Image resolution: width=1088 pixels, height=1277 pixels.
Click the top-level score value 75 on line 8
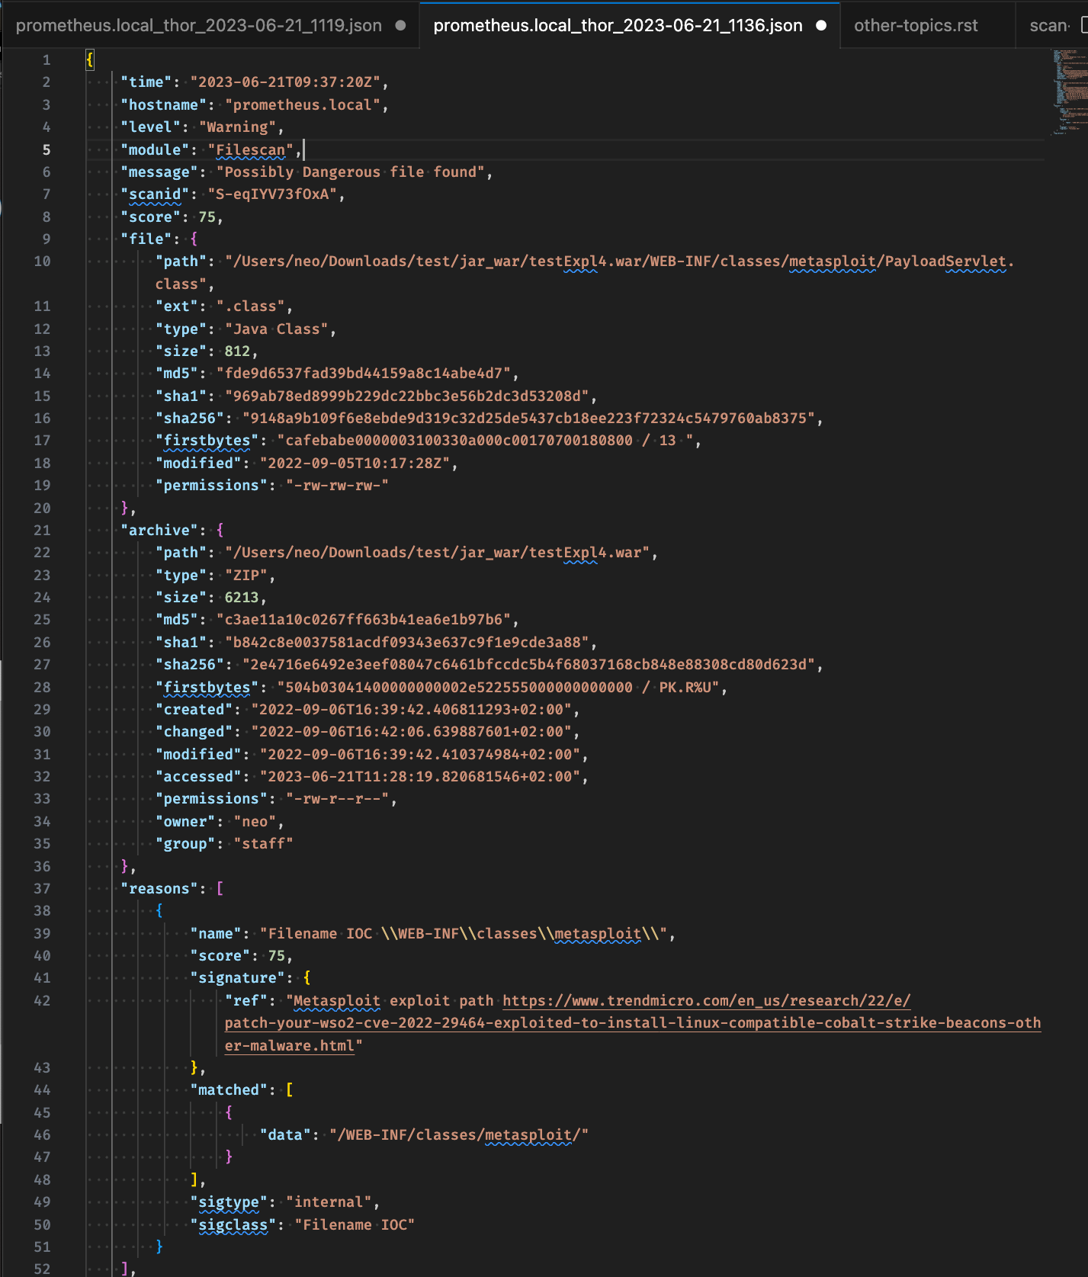(207, 217)
